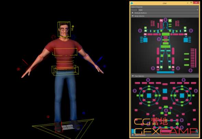Screen dimensions: 202x139
Task: Minimize the char picker window
Action: 188,3
